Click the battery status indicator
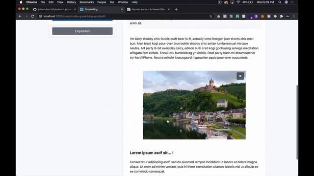Screen dimensions: 314x176 (248, 2)
